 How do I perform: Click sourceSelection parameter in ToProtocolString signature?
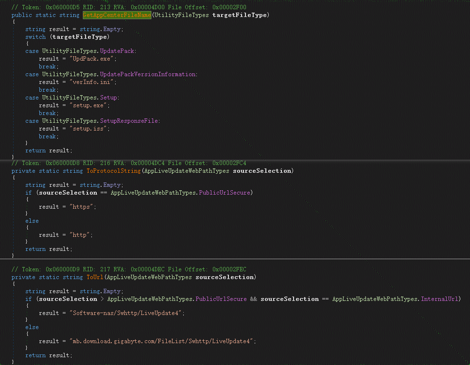(262, 171)
